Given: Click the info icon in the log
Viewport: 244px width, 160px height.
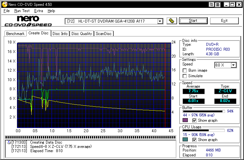Looking at the screenshot, I should coord(8,142).
